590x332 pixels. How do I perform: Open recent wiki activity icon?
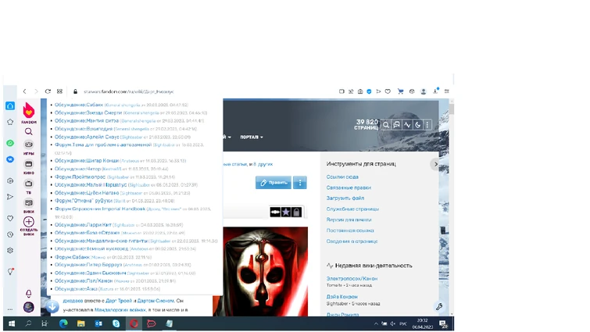pos(407,125)
